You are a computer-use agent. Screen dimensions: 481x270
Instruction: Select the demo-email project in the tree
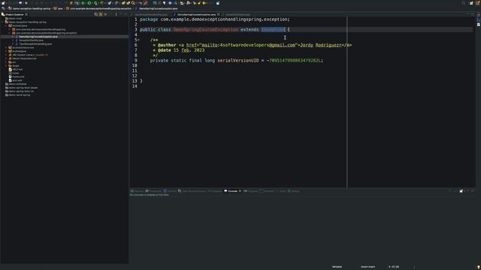pyautogui.click(x=15, y=18)
